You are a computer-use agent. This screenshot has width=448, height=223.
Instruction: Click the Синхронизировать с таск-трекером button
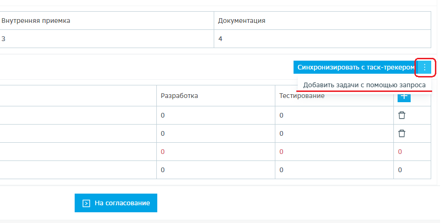click(356, 67)
